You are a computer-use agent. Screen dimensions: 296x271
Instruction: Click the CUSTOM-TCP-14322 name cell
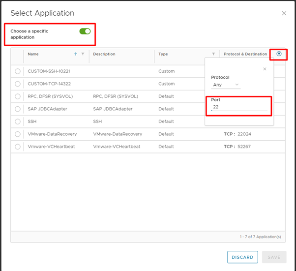coord(49,84)
